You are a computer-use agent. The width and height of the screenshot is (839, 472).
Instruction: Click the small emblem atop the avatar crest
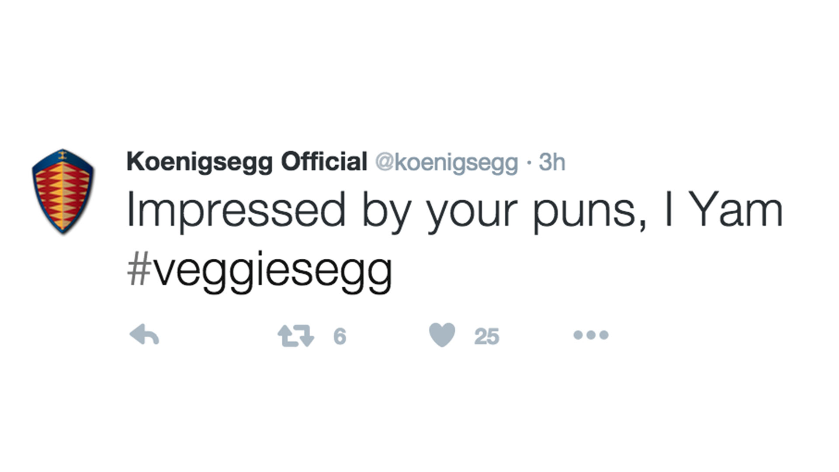click(62, 154)
